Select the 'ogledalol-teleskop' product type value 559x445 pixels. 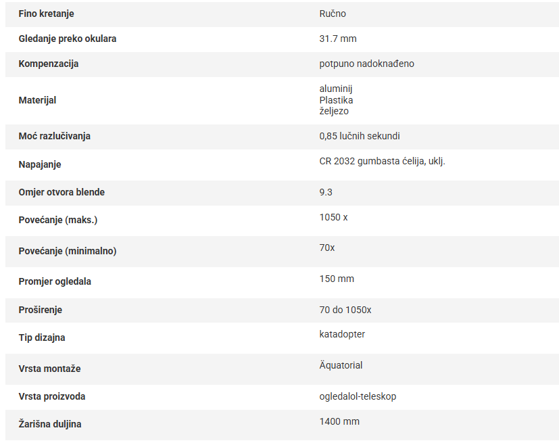tap(358, 396)
